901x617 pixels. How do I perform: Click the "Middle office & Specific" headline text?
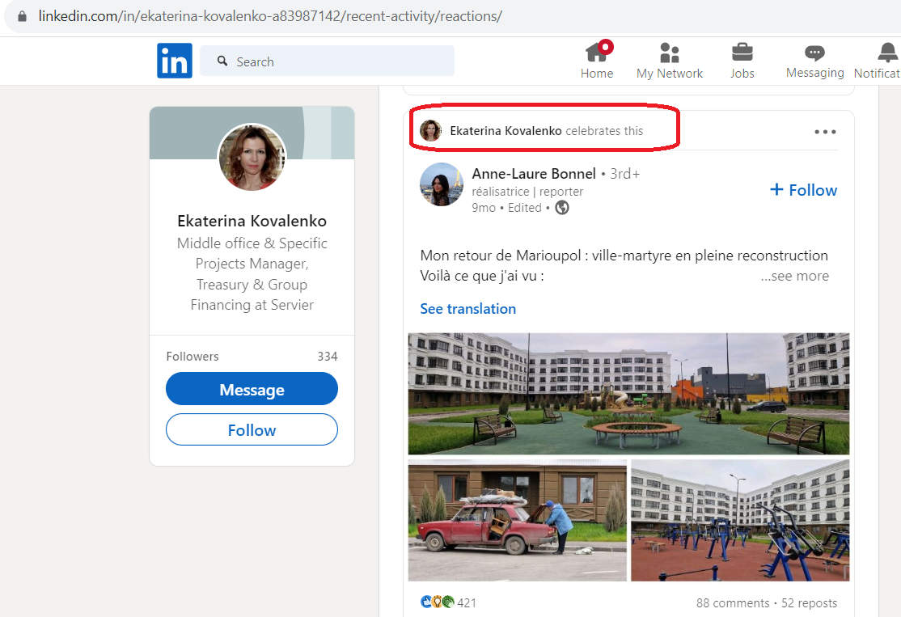(x=252, y=243)
